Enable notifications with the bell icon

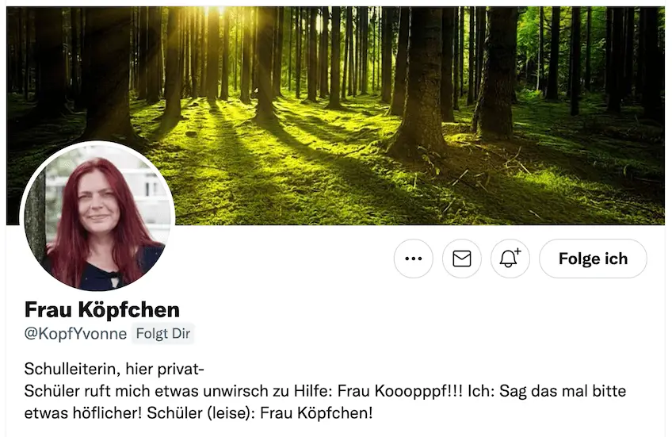[x=510, y=259]
